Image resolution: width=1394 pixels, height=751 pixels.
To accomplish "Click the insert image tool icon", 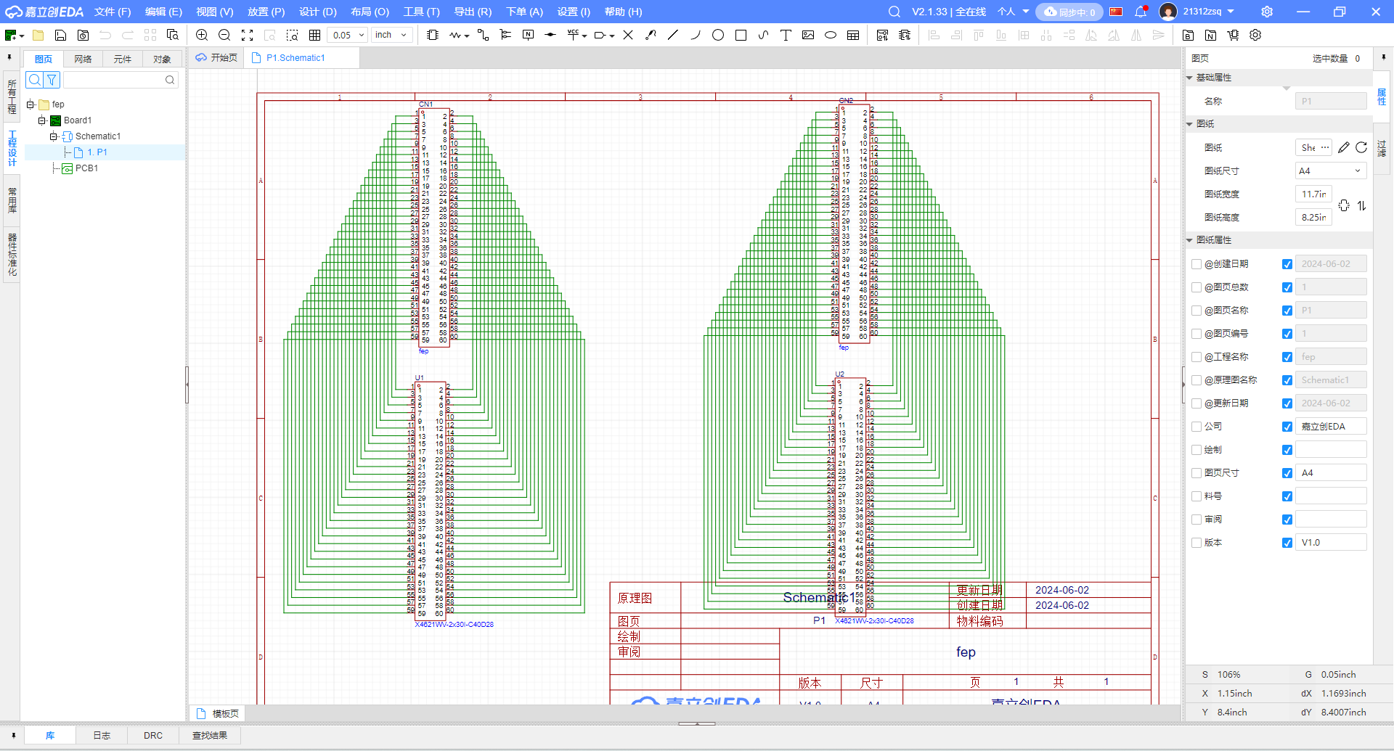I will click(808, 35).
